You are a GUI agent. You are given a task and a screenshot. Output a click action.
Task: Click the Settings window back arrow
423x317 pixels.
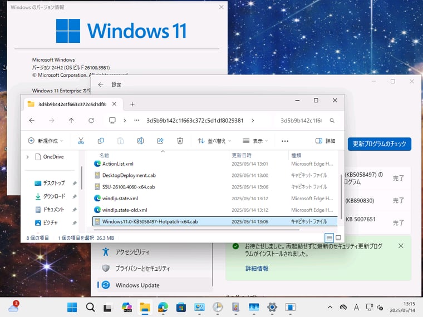coord(101,85)
